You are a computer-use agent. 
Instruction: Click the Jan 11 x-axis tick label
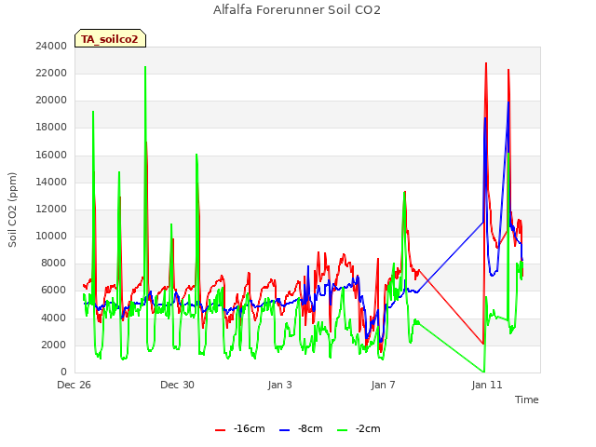487,385
